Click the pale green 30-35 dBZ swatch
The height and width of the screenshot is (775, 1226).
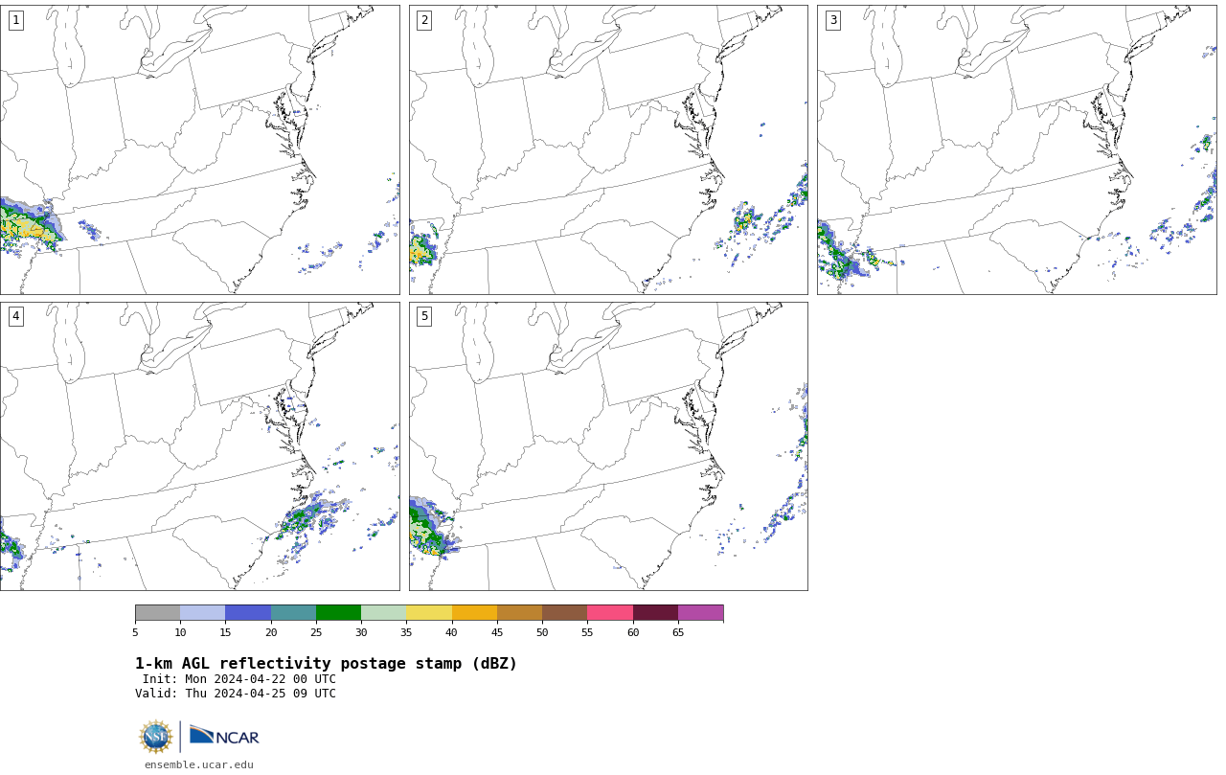(x=383, y=613)
